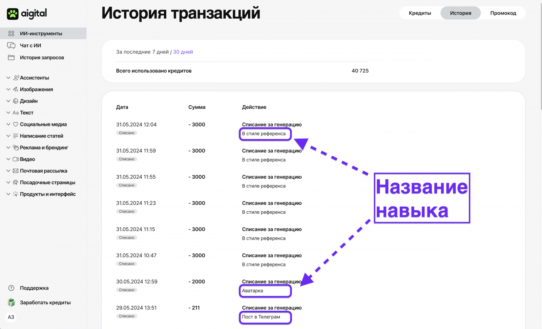The width and height of the screenshot is (542, 329).
Task: Click the Чат с ИИ chat bubble icon
Action: (11, 45)
